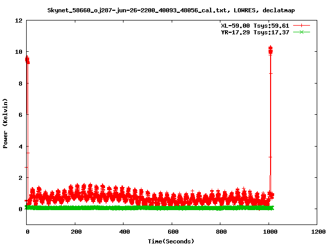Click the red calibration spike peak near 0 seconds
The width and height of the screenshot is (328, 246).
[27, 60]
